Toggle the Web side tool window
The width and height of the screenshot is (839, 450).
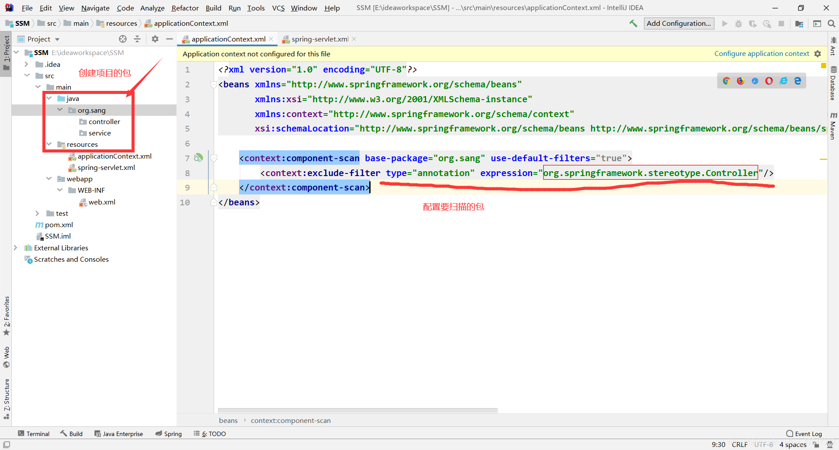click(x=6, y=357)
